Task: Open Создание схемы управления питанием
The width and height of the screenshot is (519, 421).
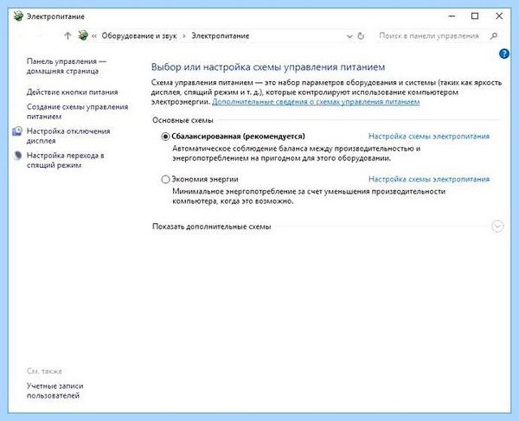Action: [x=77, y=112]
